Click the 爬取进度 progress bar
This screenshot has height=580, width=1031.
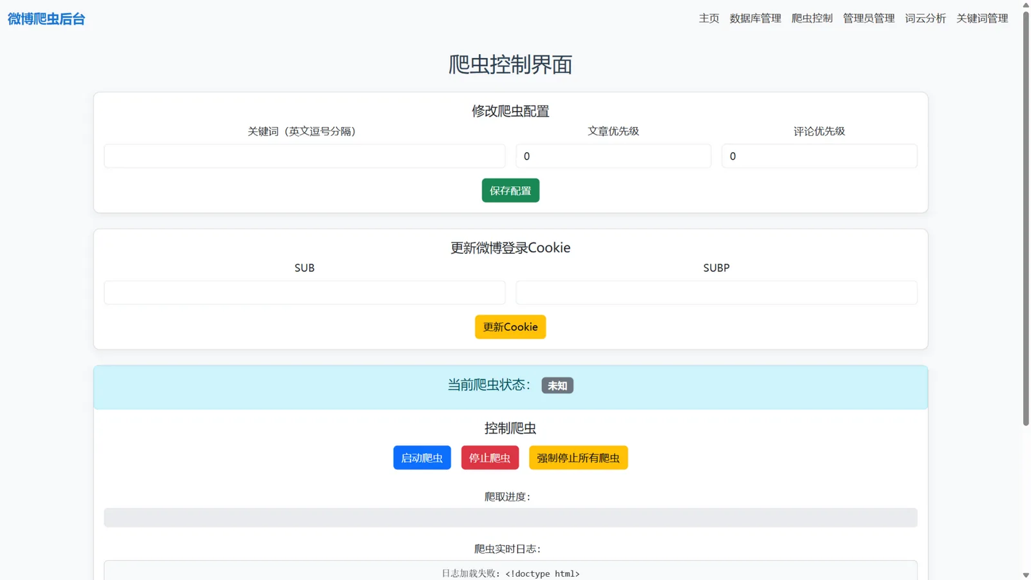510,517
